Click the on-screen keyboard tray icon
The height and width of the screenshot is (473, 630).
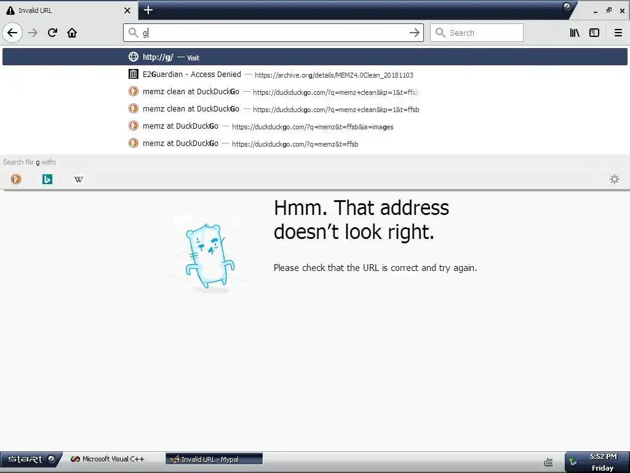[x=548, y=462]
